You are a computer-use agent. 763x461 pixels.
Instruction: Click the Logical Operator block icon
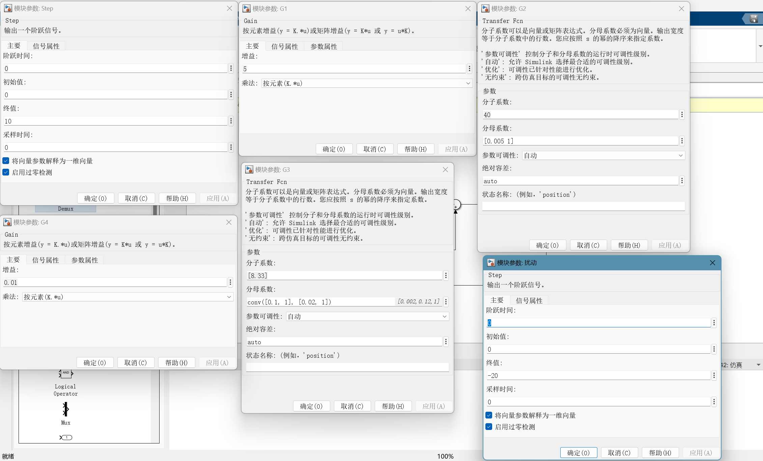[x=66, y=373]
